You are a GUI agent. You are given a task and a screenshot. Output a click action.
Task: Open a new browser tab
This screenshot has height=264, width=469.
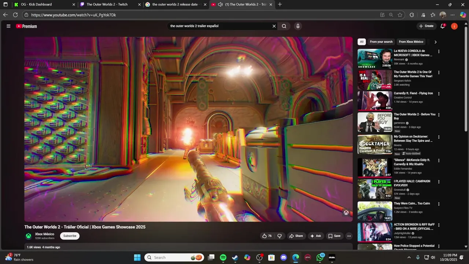point(280,4)
